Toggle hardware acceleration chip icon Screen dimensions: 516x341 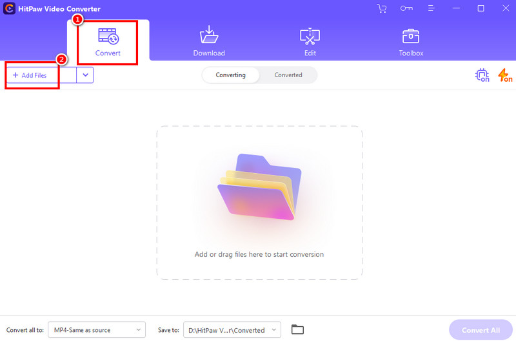click(482, 75)
